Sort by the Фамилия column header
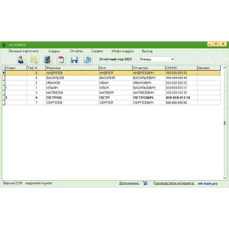Image resolution: width=229 pixels, height=229 pixels. point(72,68)
